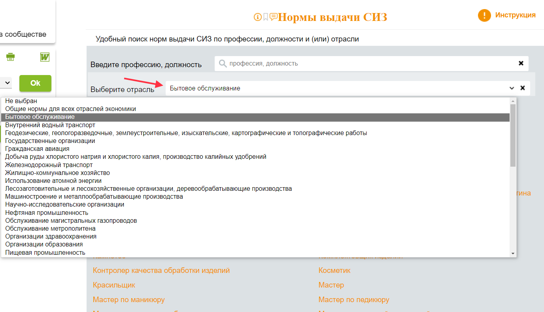Open the 'Мастер' profession link
The image size is (544, 312).
coord(331,285)
